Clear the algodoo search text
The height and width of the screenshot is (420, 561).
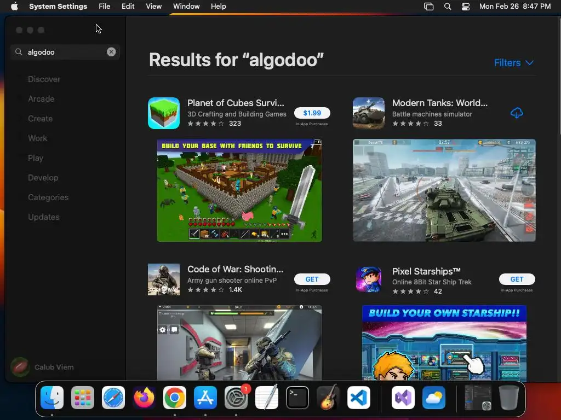(111, 52)
